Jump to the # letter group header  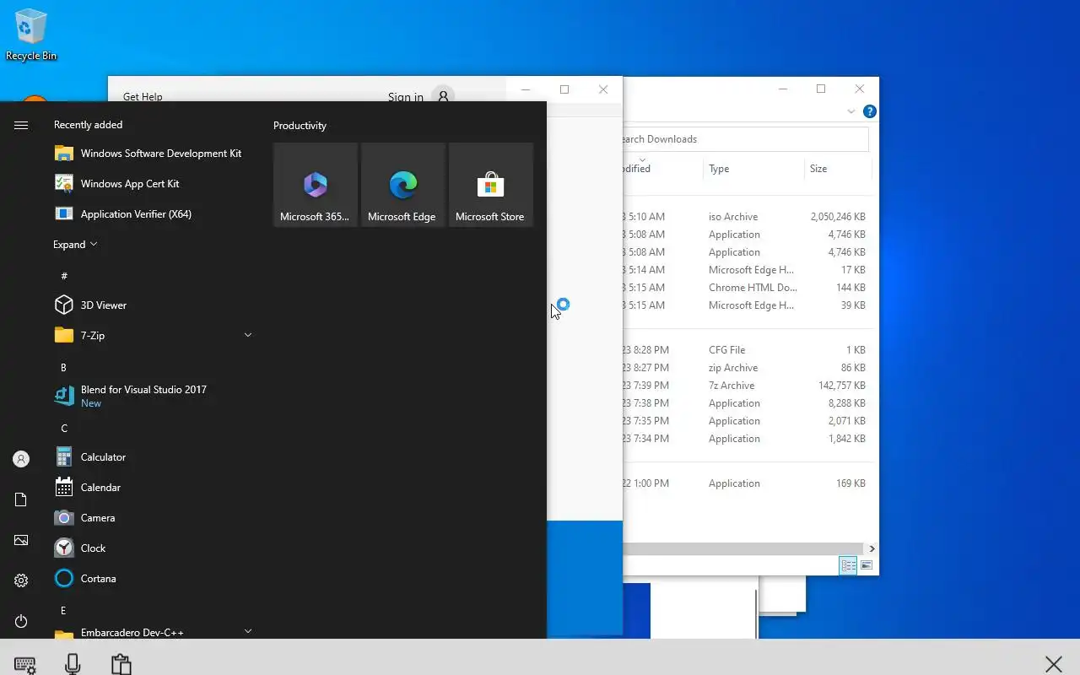pos(64,276)
